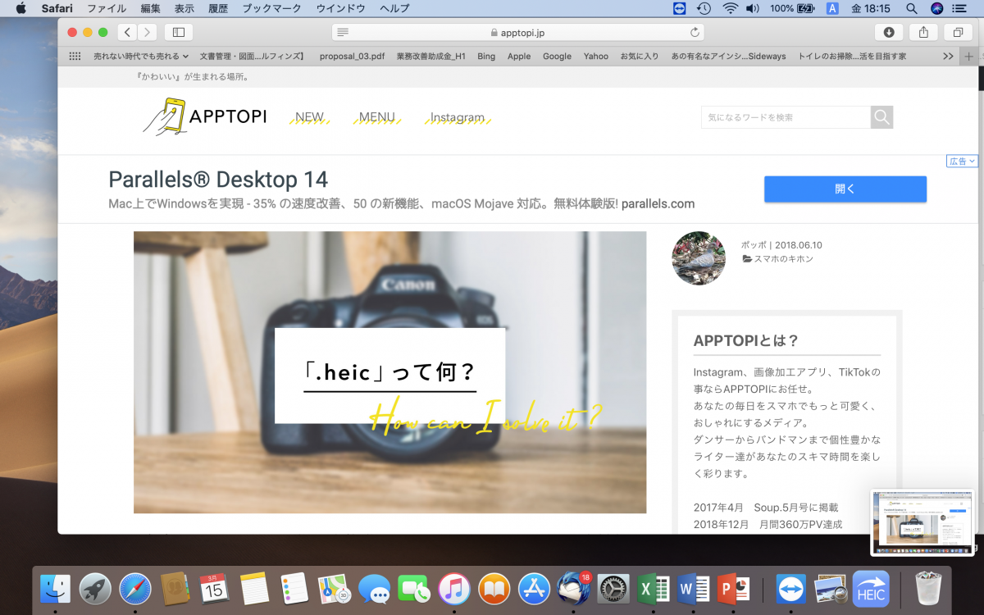Viewport: 984px width, 615px height.
Task: Open the APPTOPI site logo
Action: pyautogui.click(x=203, y=116)
